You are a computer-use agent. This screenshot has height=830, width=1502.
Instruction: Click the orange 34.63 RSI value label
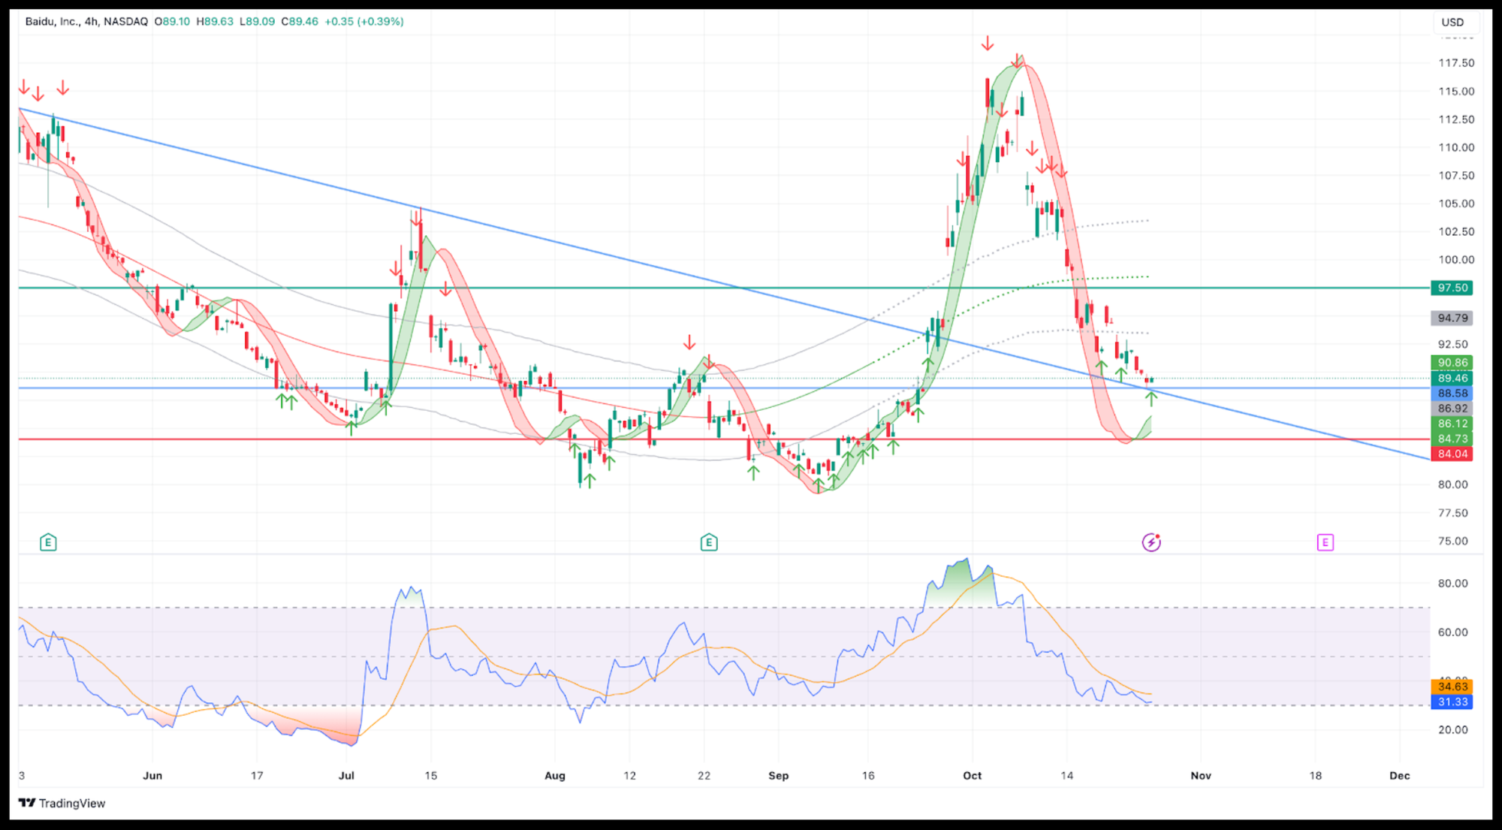(x=1452, y=687)
